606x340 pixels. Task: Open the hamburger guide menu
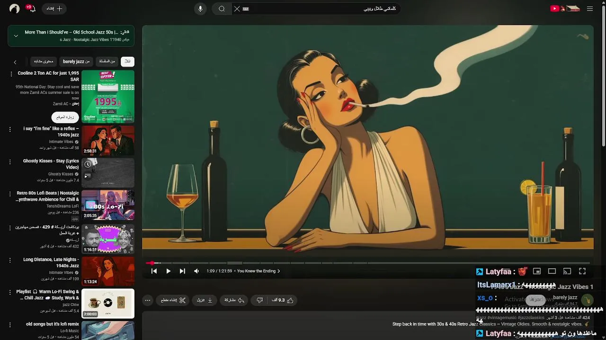click(x=589, y=8)
